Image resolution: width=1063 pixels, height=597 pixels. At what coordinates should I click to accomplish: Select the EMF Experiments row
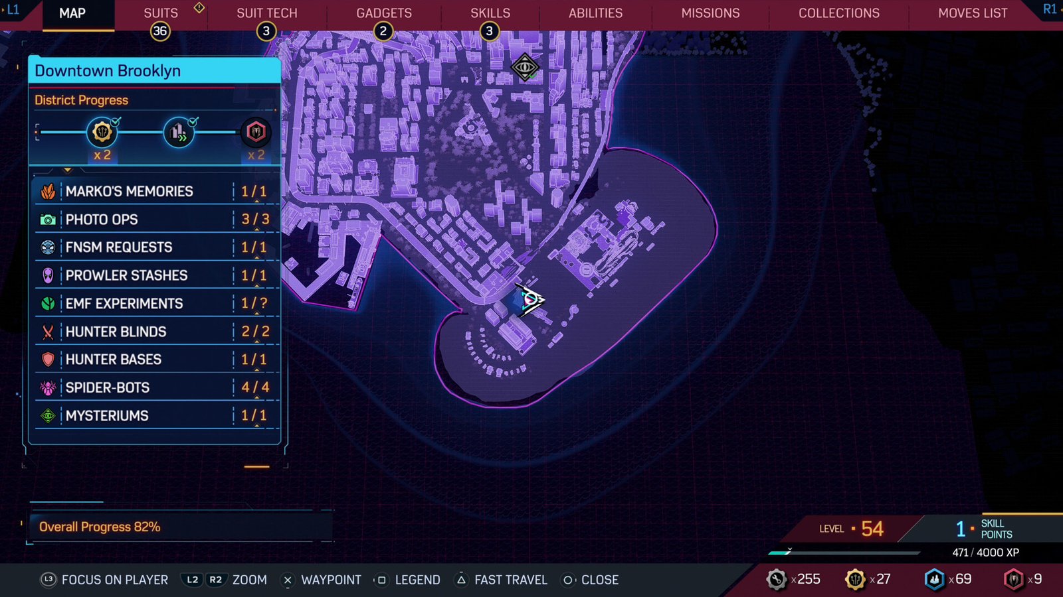click(156, 304)
